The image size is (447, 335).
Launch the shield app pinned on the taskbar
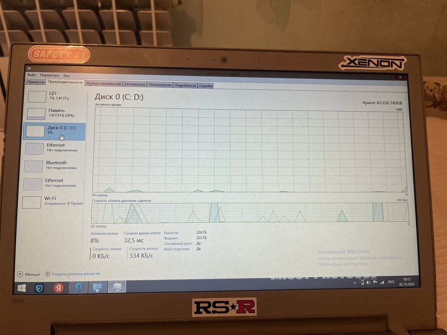[39, 288]
